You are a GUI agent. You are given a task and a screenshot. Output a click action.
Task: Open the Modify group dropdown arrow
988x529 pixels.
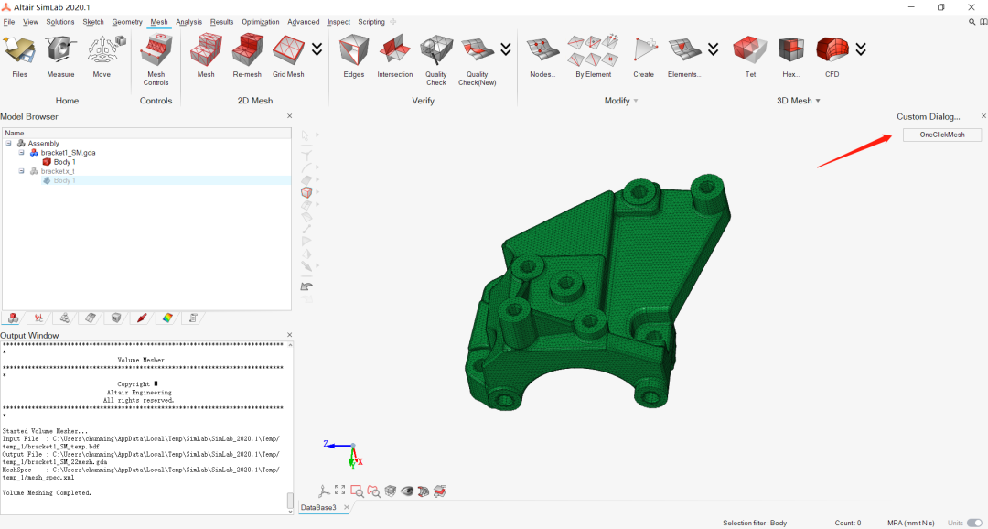pos(636,101)
